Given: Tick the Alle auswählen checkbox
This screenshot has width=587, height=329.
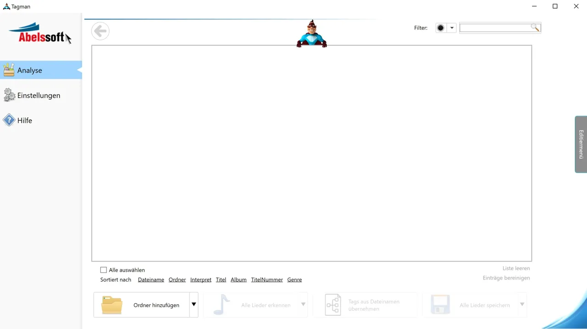Looking at the screenshot, I should pyautogui.click(x=104, y=270).
